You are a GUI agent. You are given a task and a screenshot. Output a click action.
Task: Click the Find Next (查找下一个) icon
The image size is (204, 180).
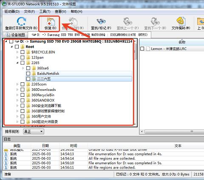(155, 22)
